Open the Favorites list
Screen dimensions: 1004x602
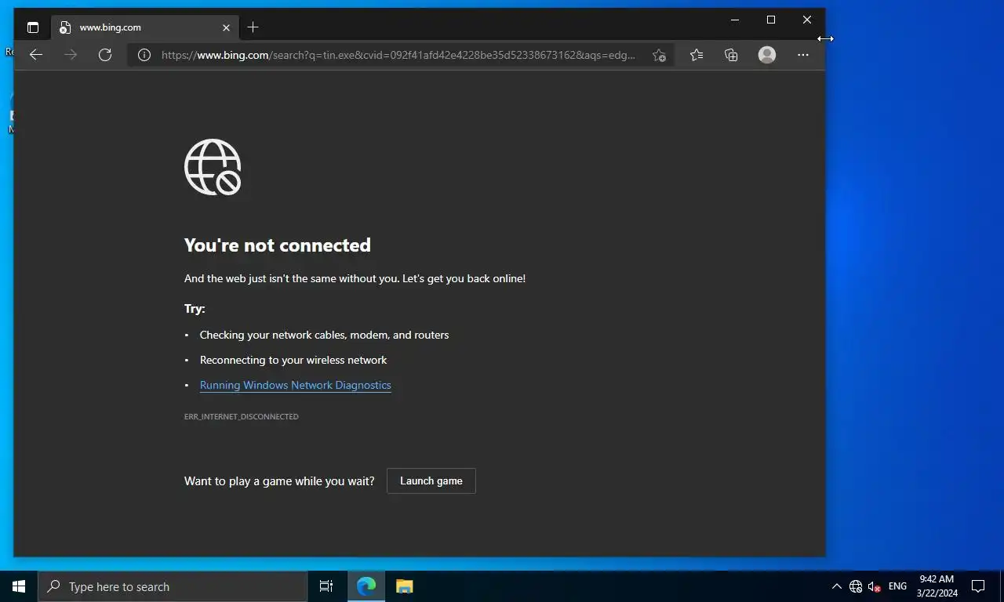pos(697,55)
